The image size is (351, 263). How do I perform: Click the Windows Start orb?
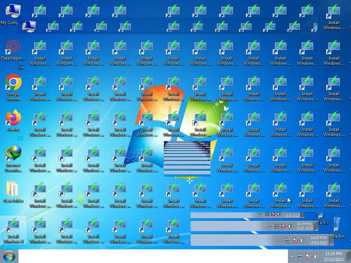coord(9,256)
